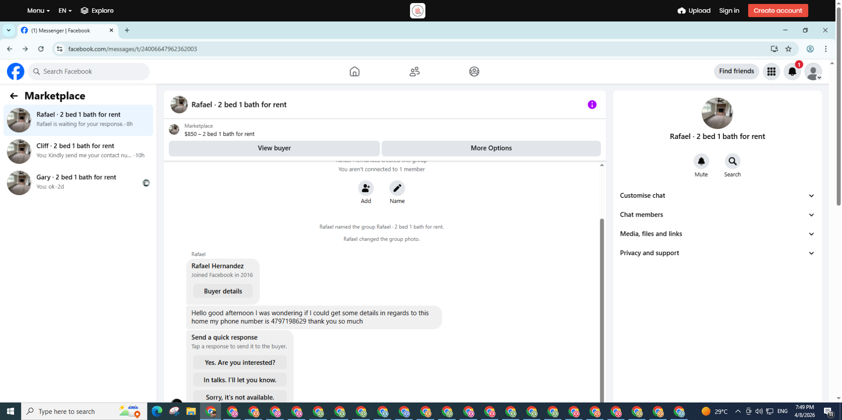The height and width of the screenshot is (420, 842).
Task: Go back with the Marketplace arrow
Action: coord(14,96)
